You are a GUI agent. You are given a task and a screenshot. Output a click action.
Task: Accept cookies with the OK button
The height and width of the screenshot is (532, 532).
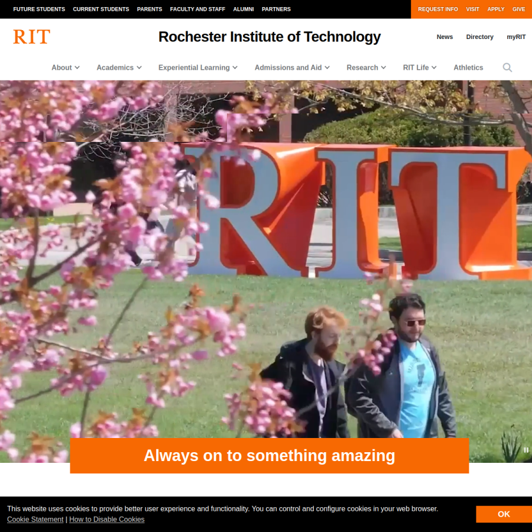pyautogui.click(x=504, y=514)
